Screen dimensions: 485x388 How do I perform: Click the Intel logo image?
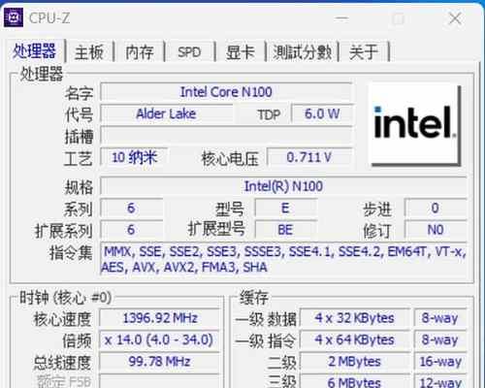click(415, 124)
